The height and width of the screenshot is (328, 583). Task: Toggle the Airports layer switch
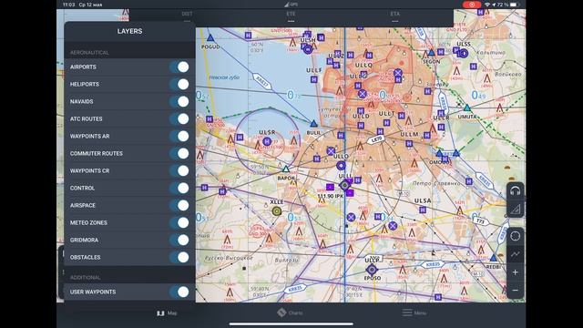pyautogui.click(x=179, y=67)
